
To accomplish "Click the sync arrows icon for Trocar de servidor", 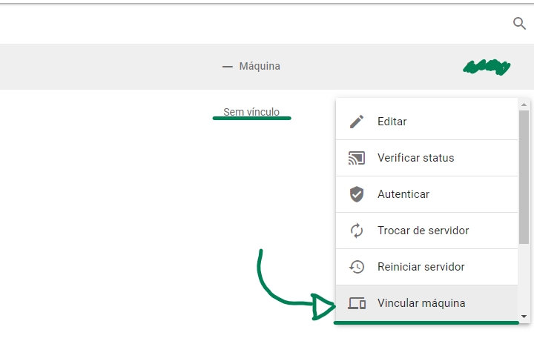I will [x=357, y=231].
